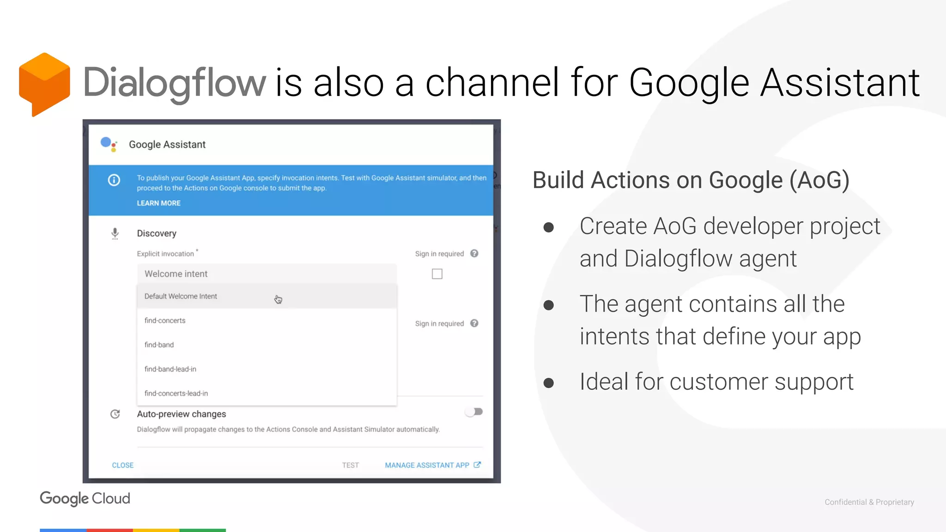Click the Discovery section heading
Screen dimensions: 946x532
(x=157, y=234)
